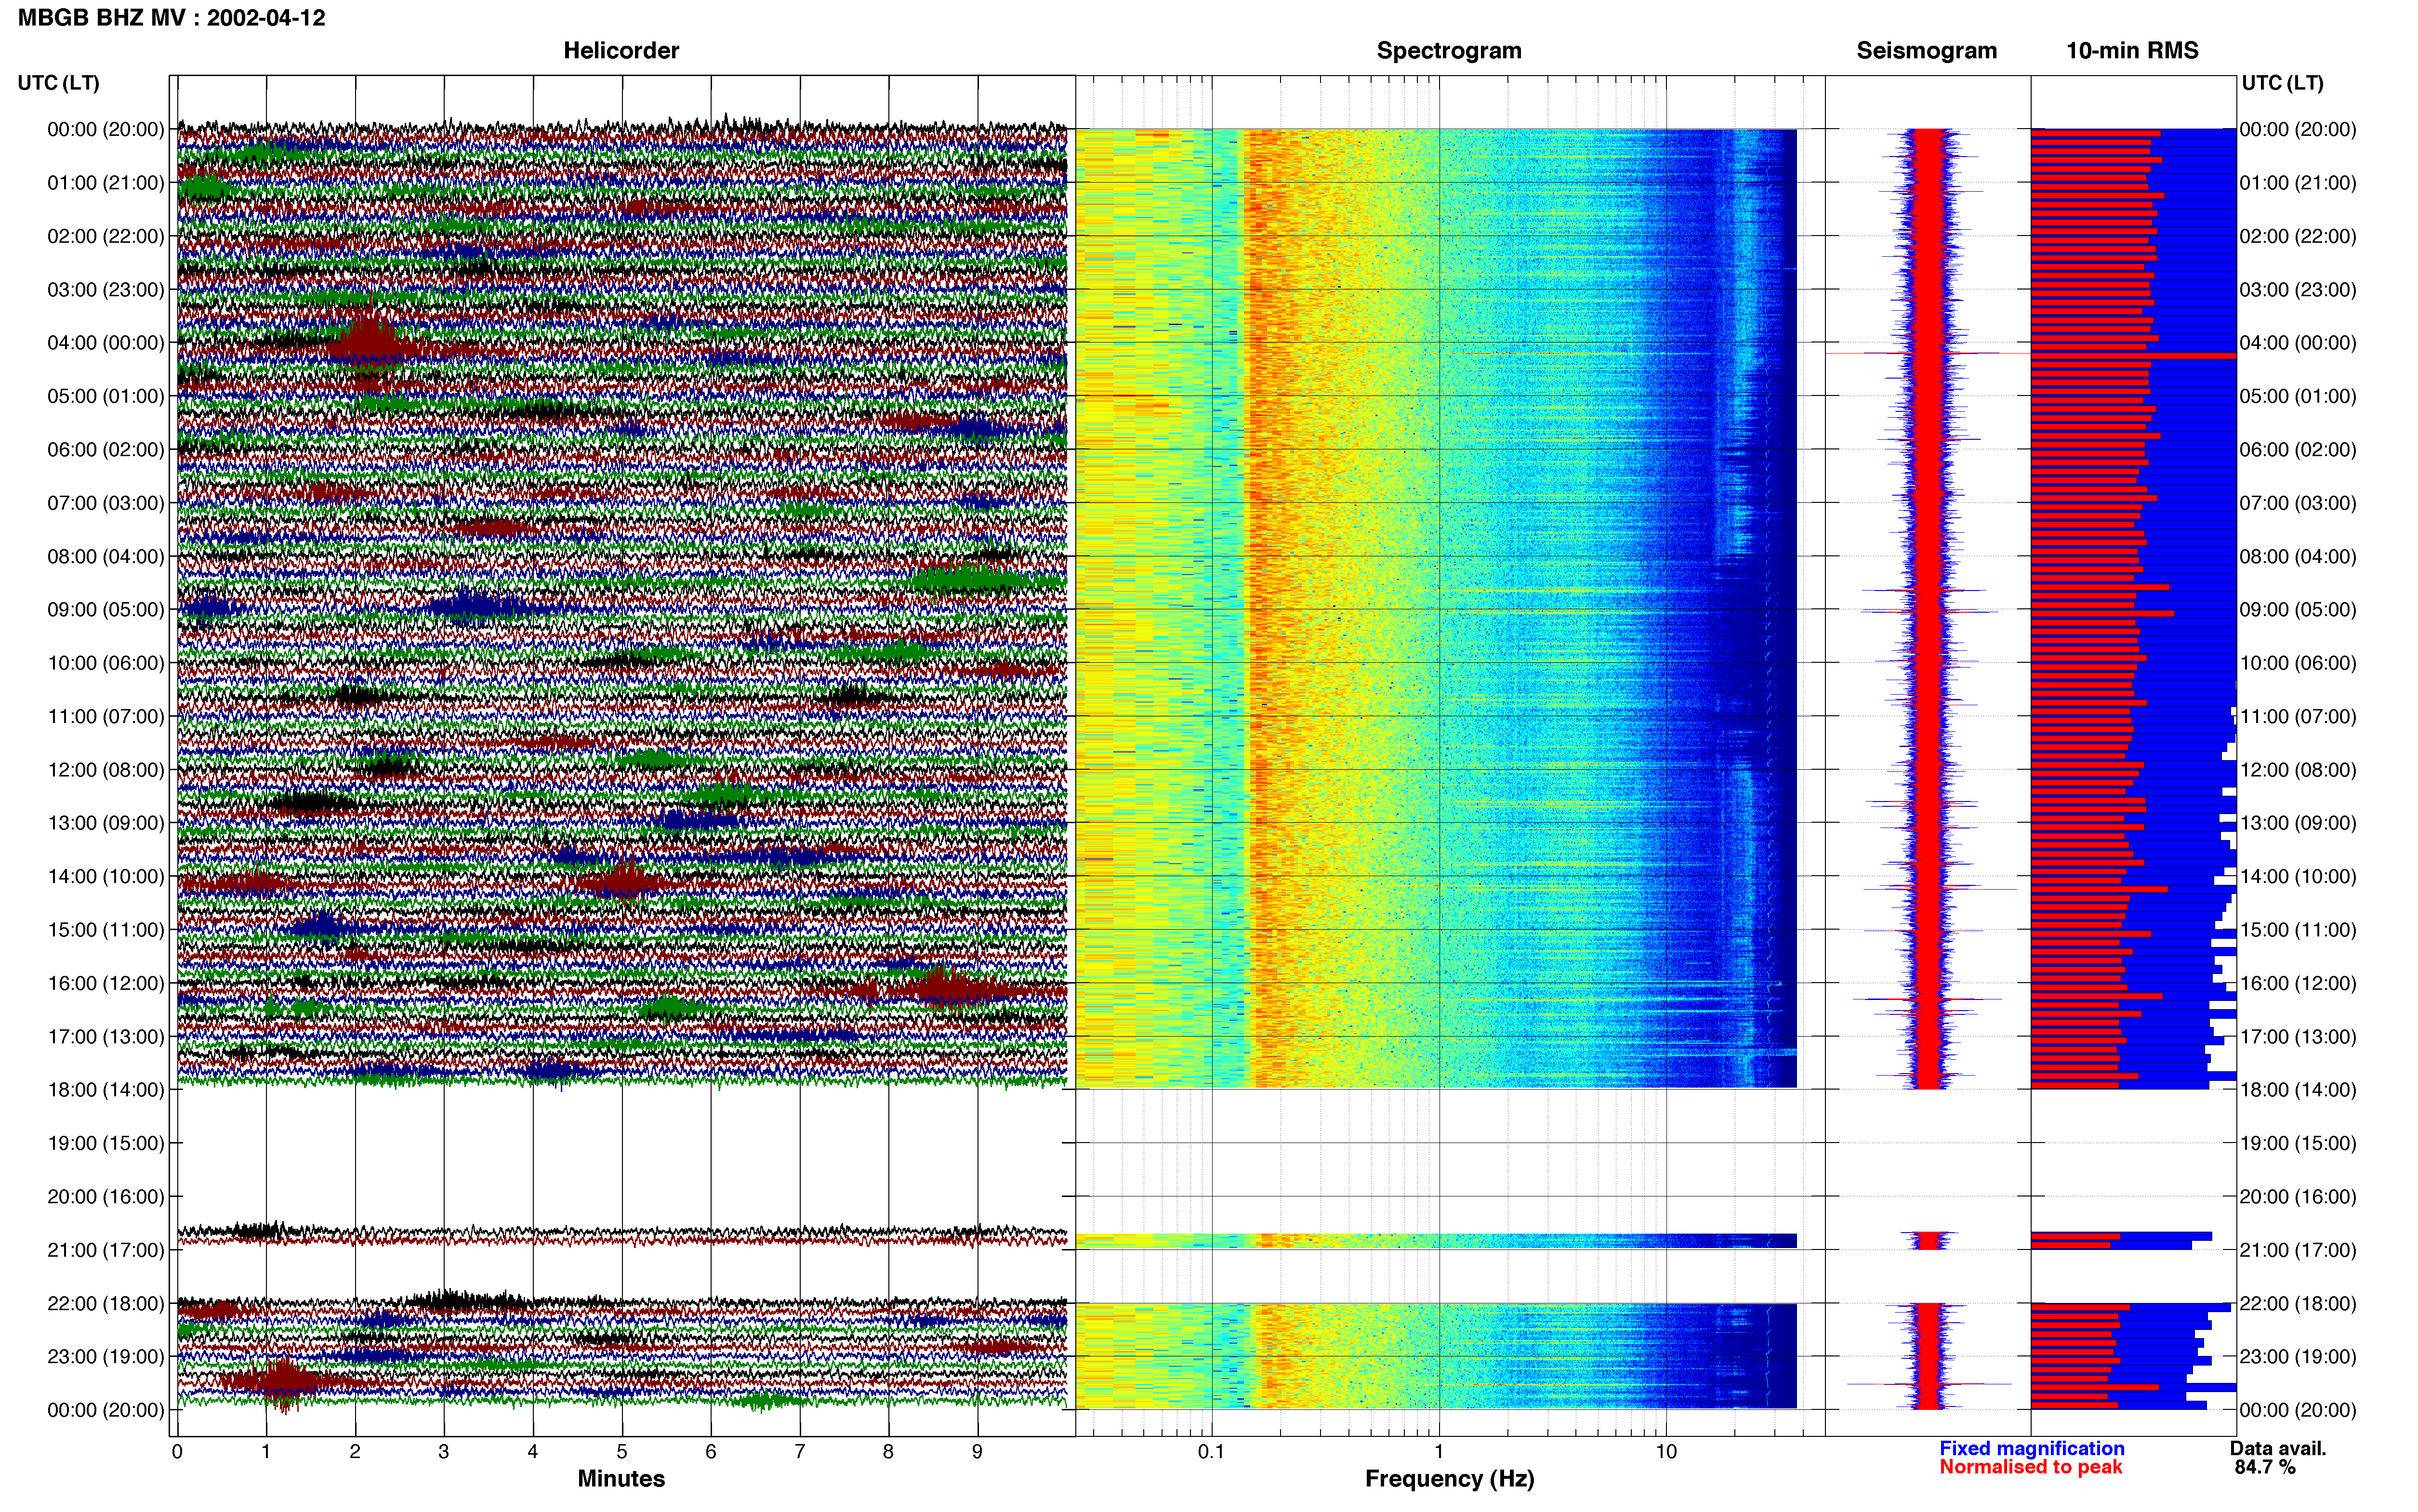Click frequency tick '10' on Spectrogram axis
Screen dimensions: 2418x1512
click(x=1666, y=1452)
